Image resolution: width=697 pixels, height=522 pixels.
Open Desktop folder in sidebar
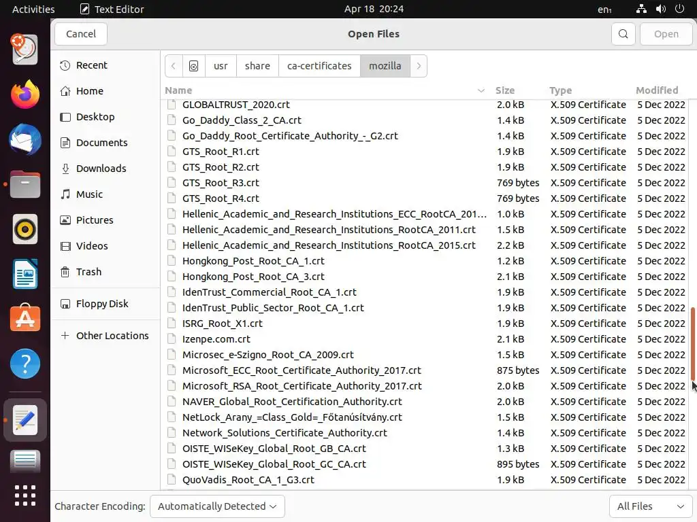point(106,117)
